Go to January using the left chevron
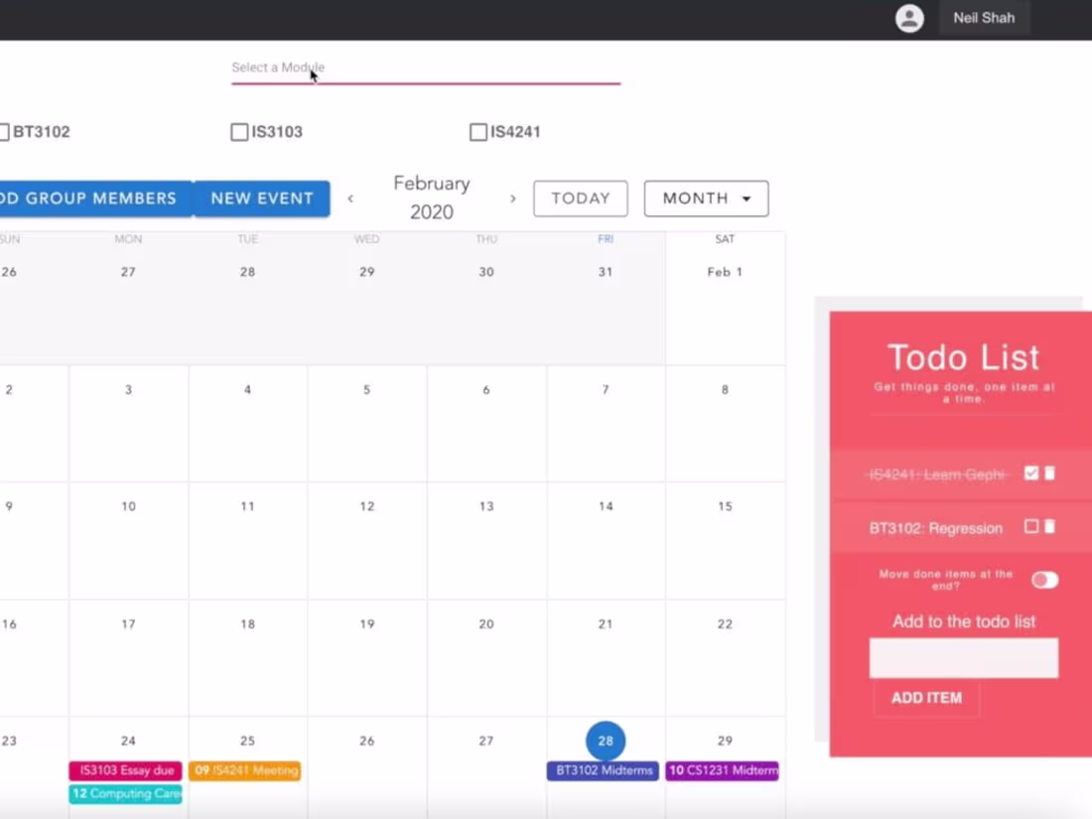Screen dimensions: 1092x819 click(x=350, y=199)
